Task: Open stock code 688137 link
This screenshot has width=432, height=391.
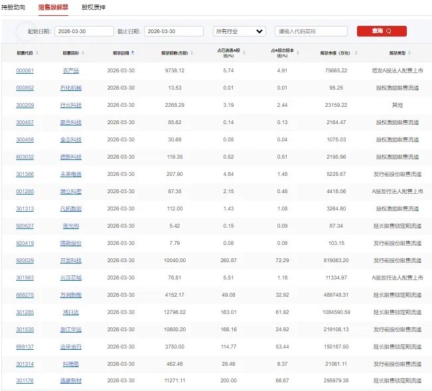Action: click(x=25, y=347)
